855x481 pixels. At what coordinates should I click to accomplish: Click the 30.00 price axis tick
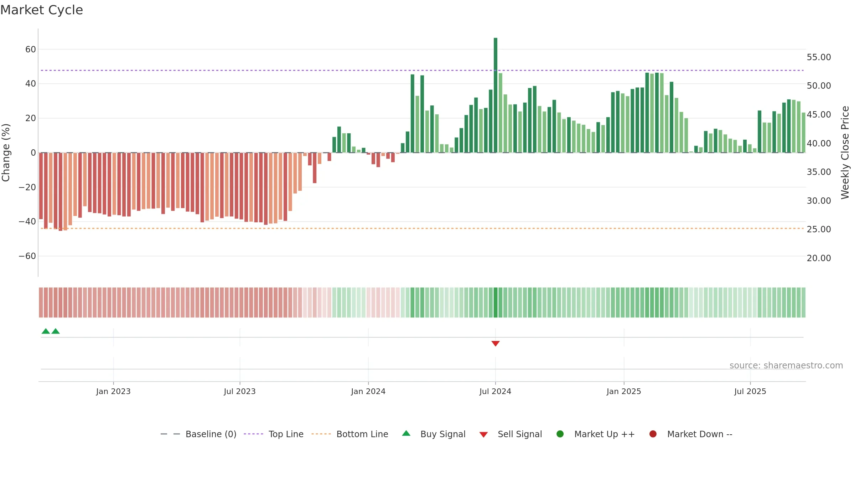[x=819, y=201]
